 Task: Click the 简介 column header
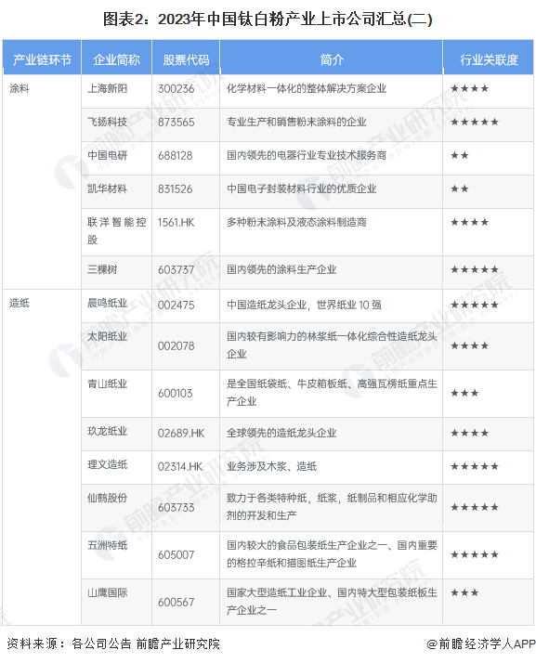(332, 58)
